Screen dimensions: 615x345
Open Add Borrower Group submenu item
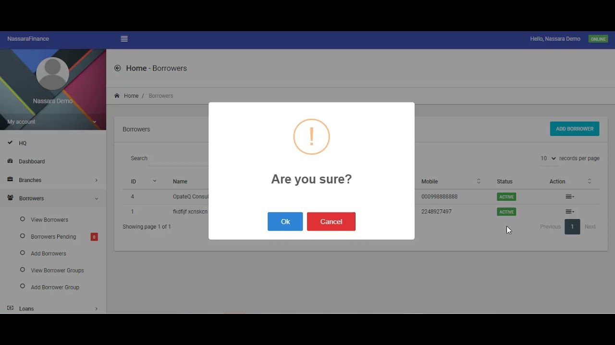pos(55,287)
